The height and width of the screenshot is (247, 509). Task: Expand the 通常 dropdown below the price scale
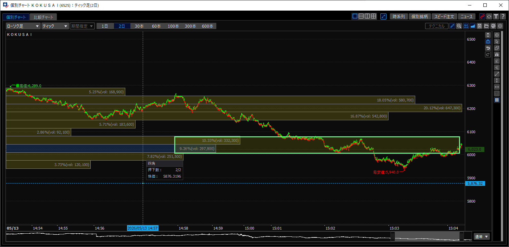(x=482, y=236)
